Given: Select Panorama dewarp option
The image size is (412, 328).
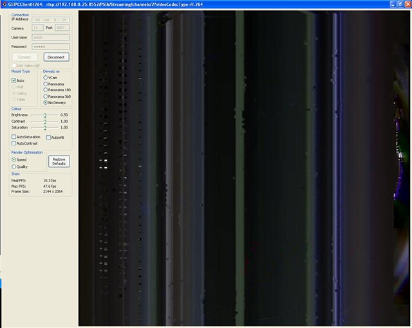Looking at the screenshot, I should tap(46, 84).
